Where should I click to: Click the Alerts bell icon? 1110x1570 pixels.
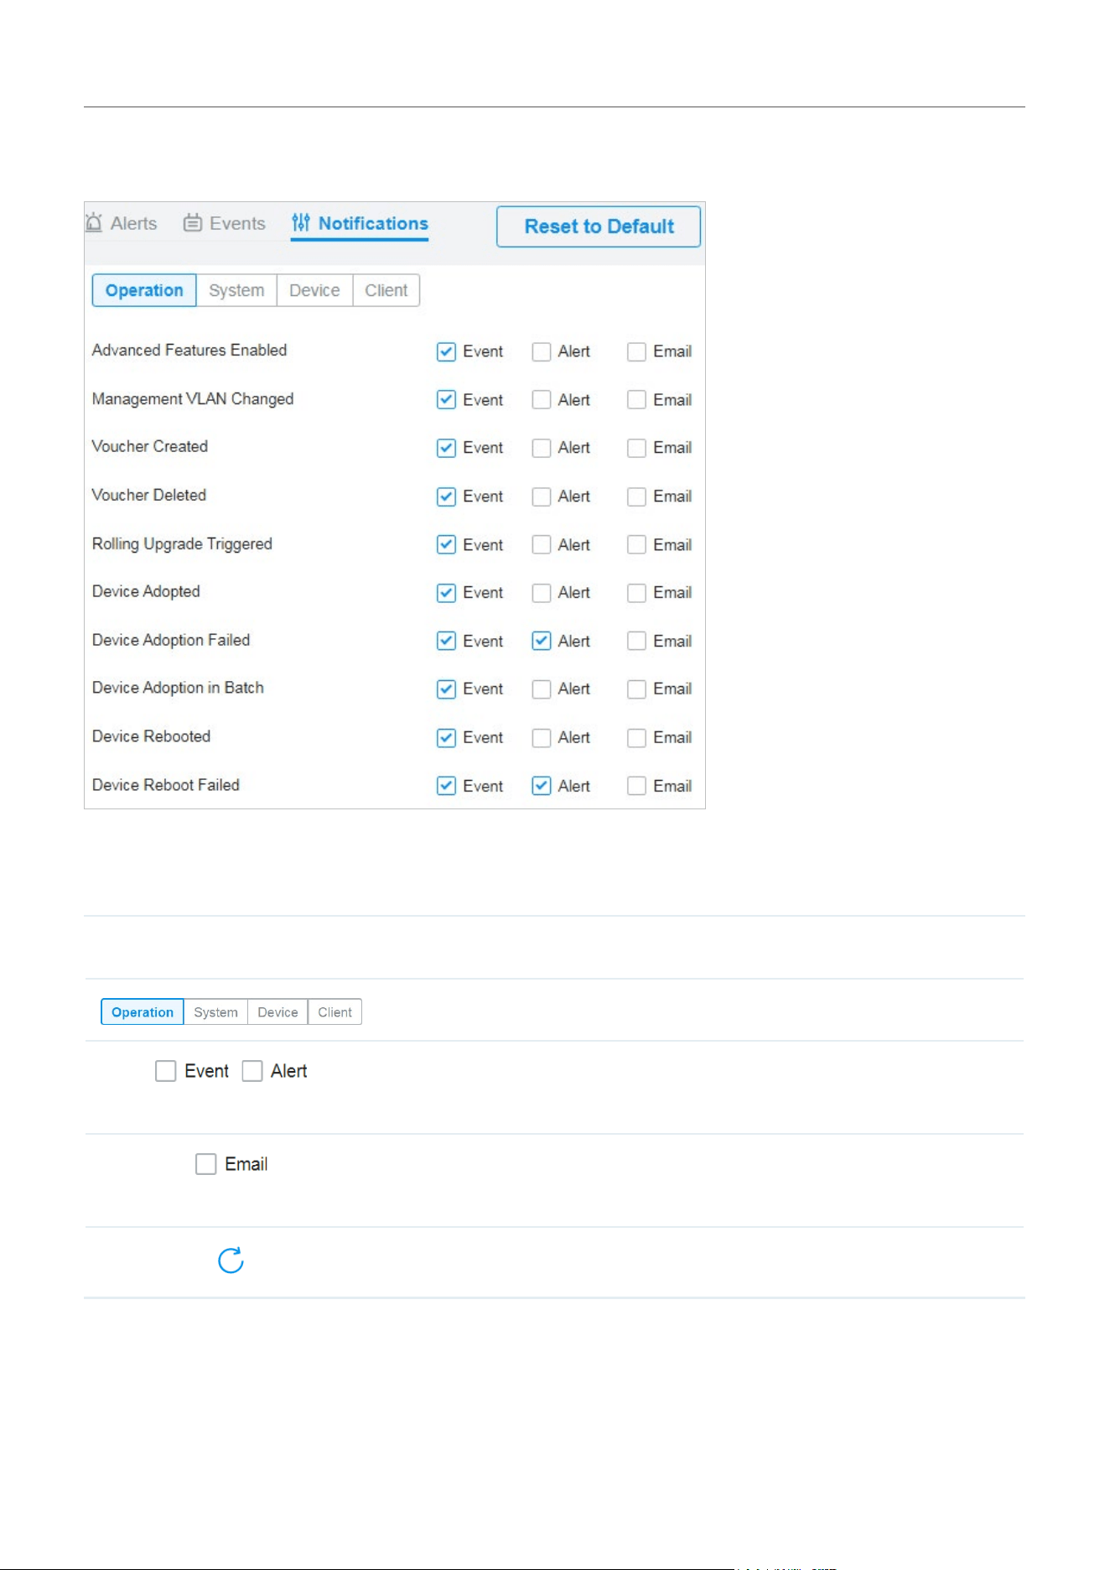pyautogui.click(x=94, y=222)
